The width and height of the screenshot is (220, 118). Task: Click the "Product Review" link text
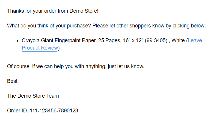click(40, 48)
